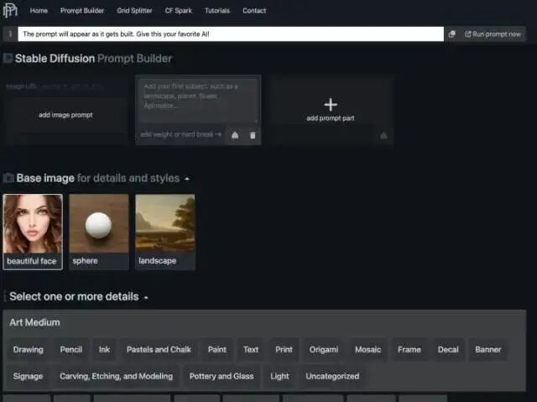Choose the Drawing art medium
Screen dimensions: 537x402
click(x=28, y=350)
